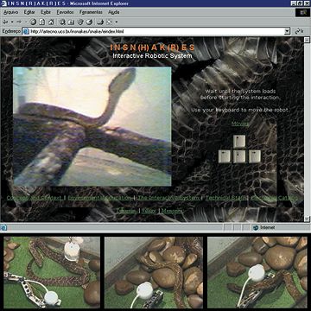Open the dropdown arrow at the toolbar end
The height and width of the screenshot is (311, 311).
click(x=117, y=22)
